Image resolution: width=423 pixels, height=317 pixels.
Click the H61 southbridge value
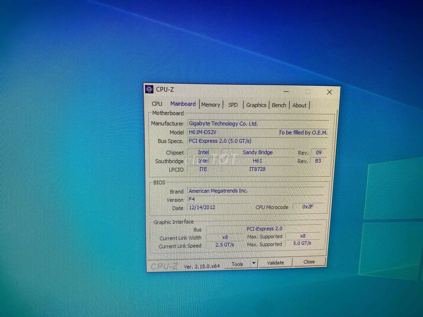(257, 161)
